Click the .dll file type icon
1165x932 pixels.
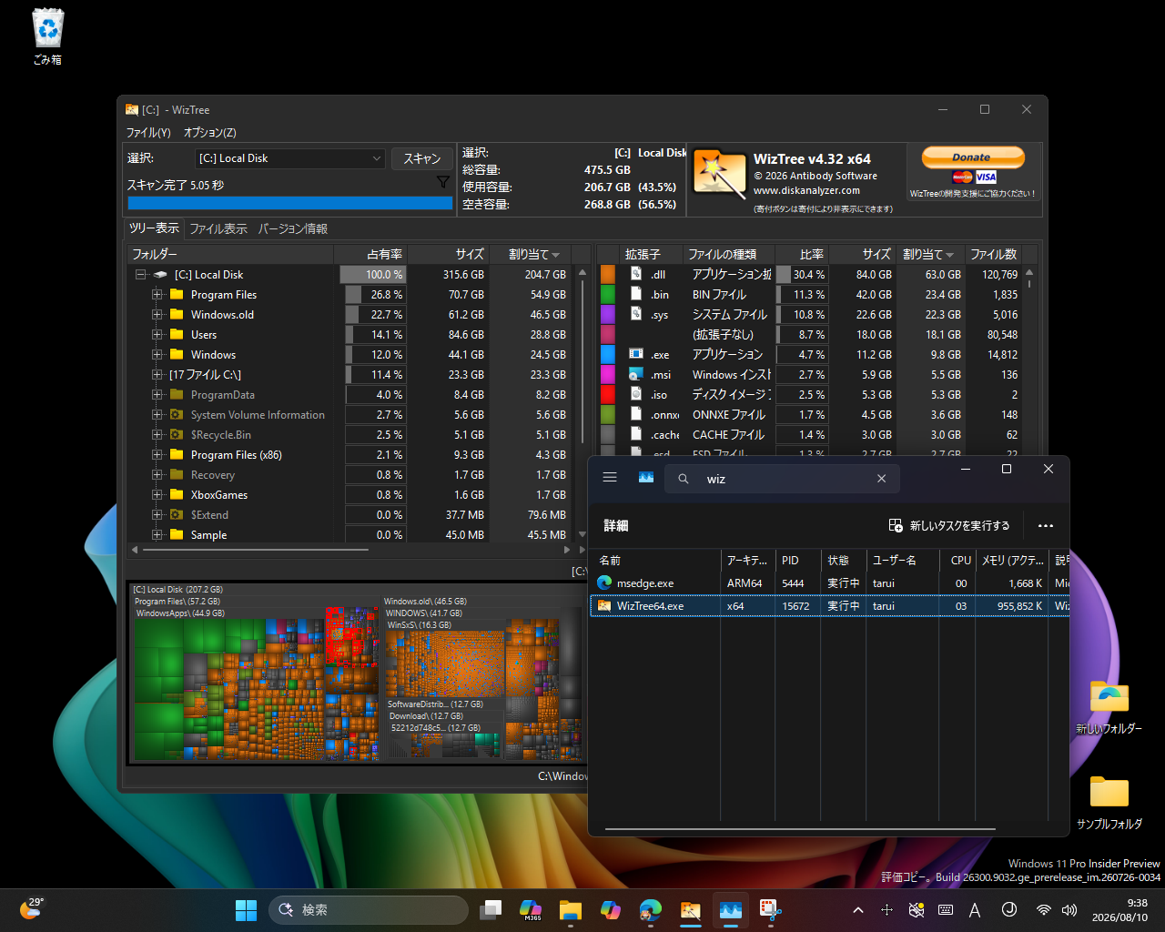coord(636,274)
